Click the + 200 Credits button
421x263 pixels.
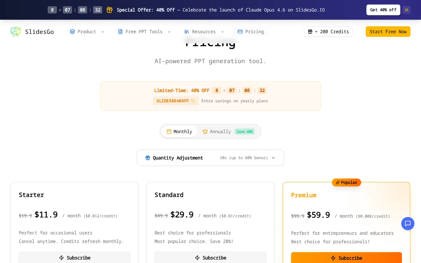[x=328, y=32]
